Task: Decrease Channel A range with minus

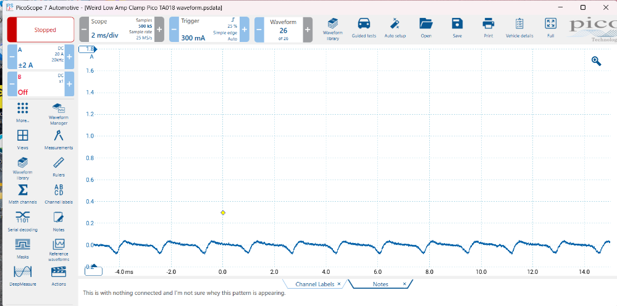Action: (x=12, y=57)
